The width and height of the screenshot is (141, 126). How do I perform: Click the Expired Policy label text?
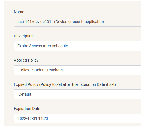(x=26, y=84)
